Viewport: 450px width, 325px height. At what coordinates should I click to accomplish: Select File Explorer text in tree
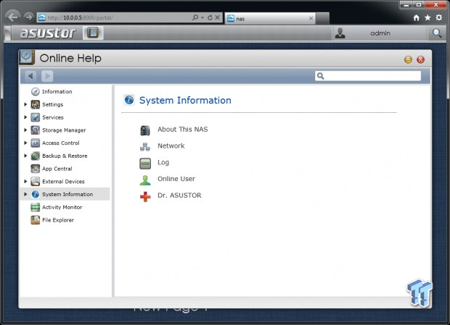click(x=58, y=220)
